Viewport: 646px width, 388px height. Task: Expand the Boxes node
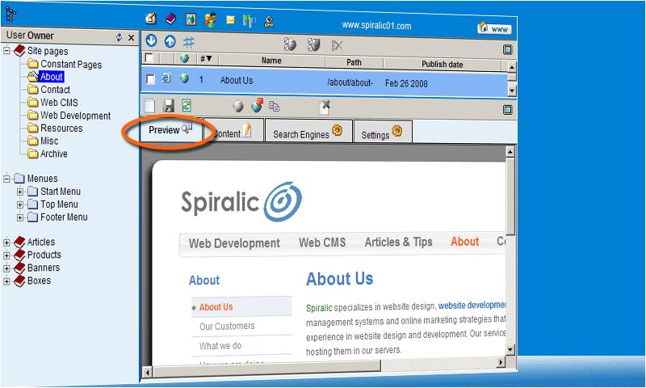click(6, 281)
